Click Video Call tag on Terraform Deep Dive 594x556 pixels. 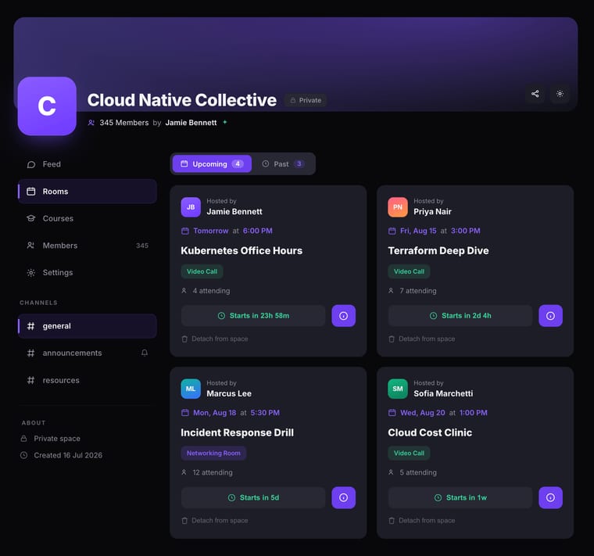pos(409,271)
